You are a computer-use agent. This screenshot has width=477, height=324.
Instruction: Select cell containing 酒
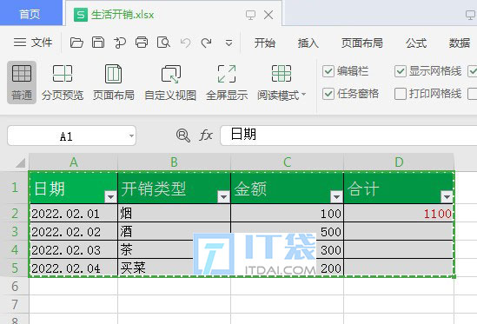(174, 232)
